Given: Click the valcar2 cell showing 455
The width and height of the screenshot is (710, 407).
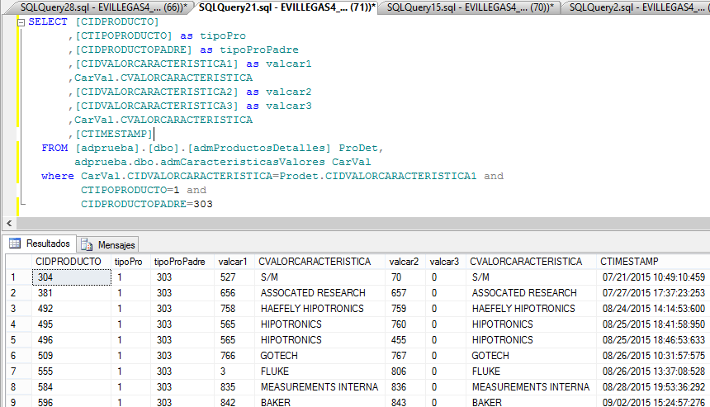Looking at the screenshot, I should [405, 340].
